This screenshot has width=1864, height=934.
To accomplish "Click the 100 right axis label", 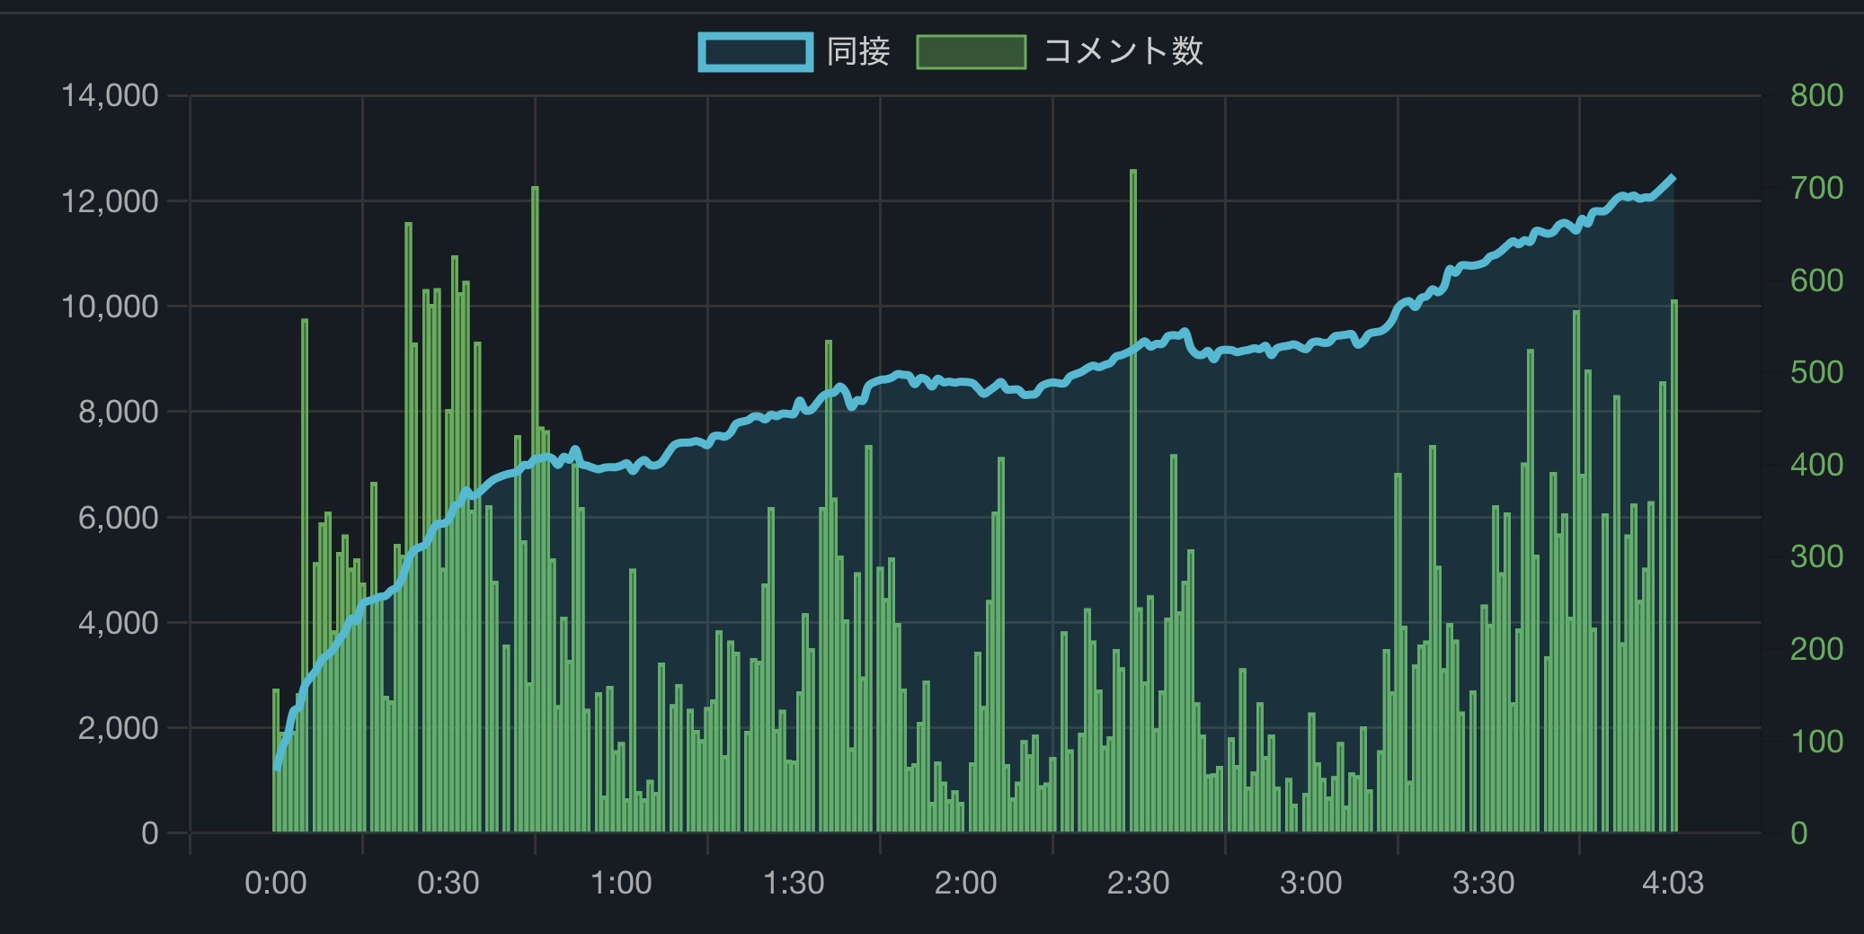I will 1816,742.
